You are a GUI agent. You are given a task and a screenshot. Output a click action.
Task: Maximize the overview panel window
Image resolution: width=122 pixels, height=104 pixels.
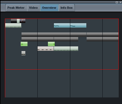point(117,2)
